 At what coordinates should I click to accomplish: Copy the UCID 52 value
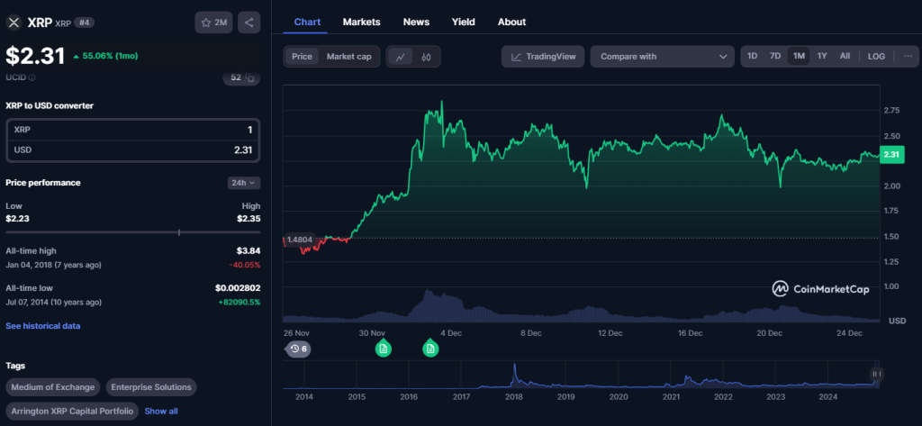pyautogui.click(x=250, y=77)
